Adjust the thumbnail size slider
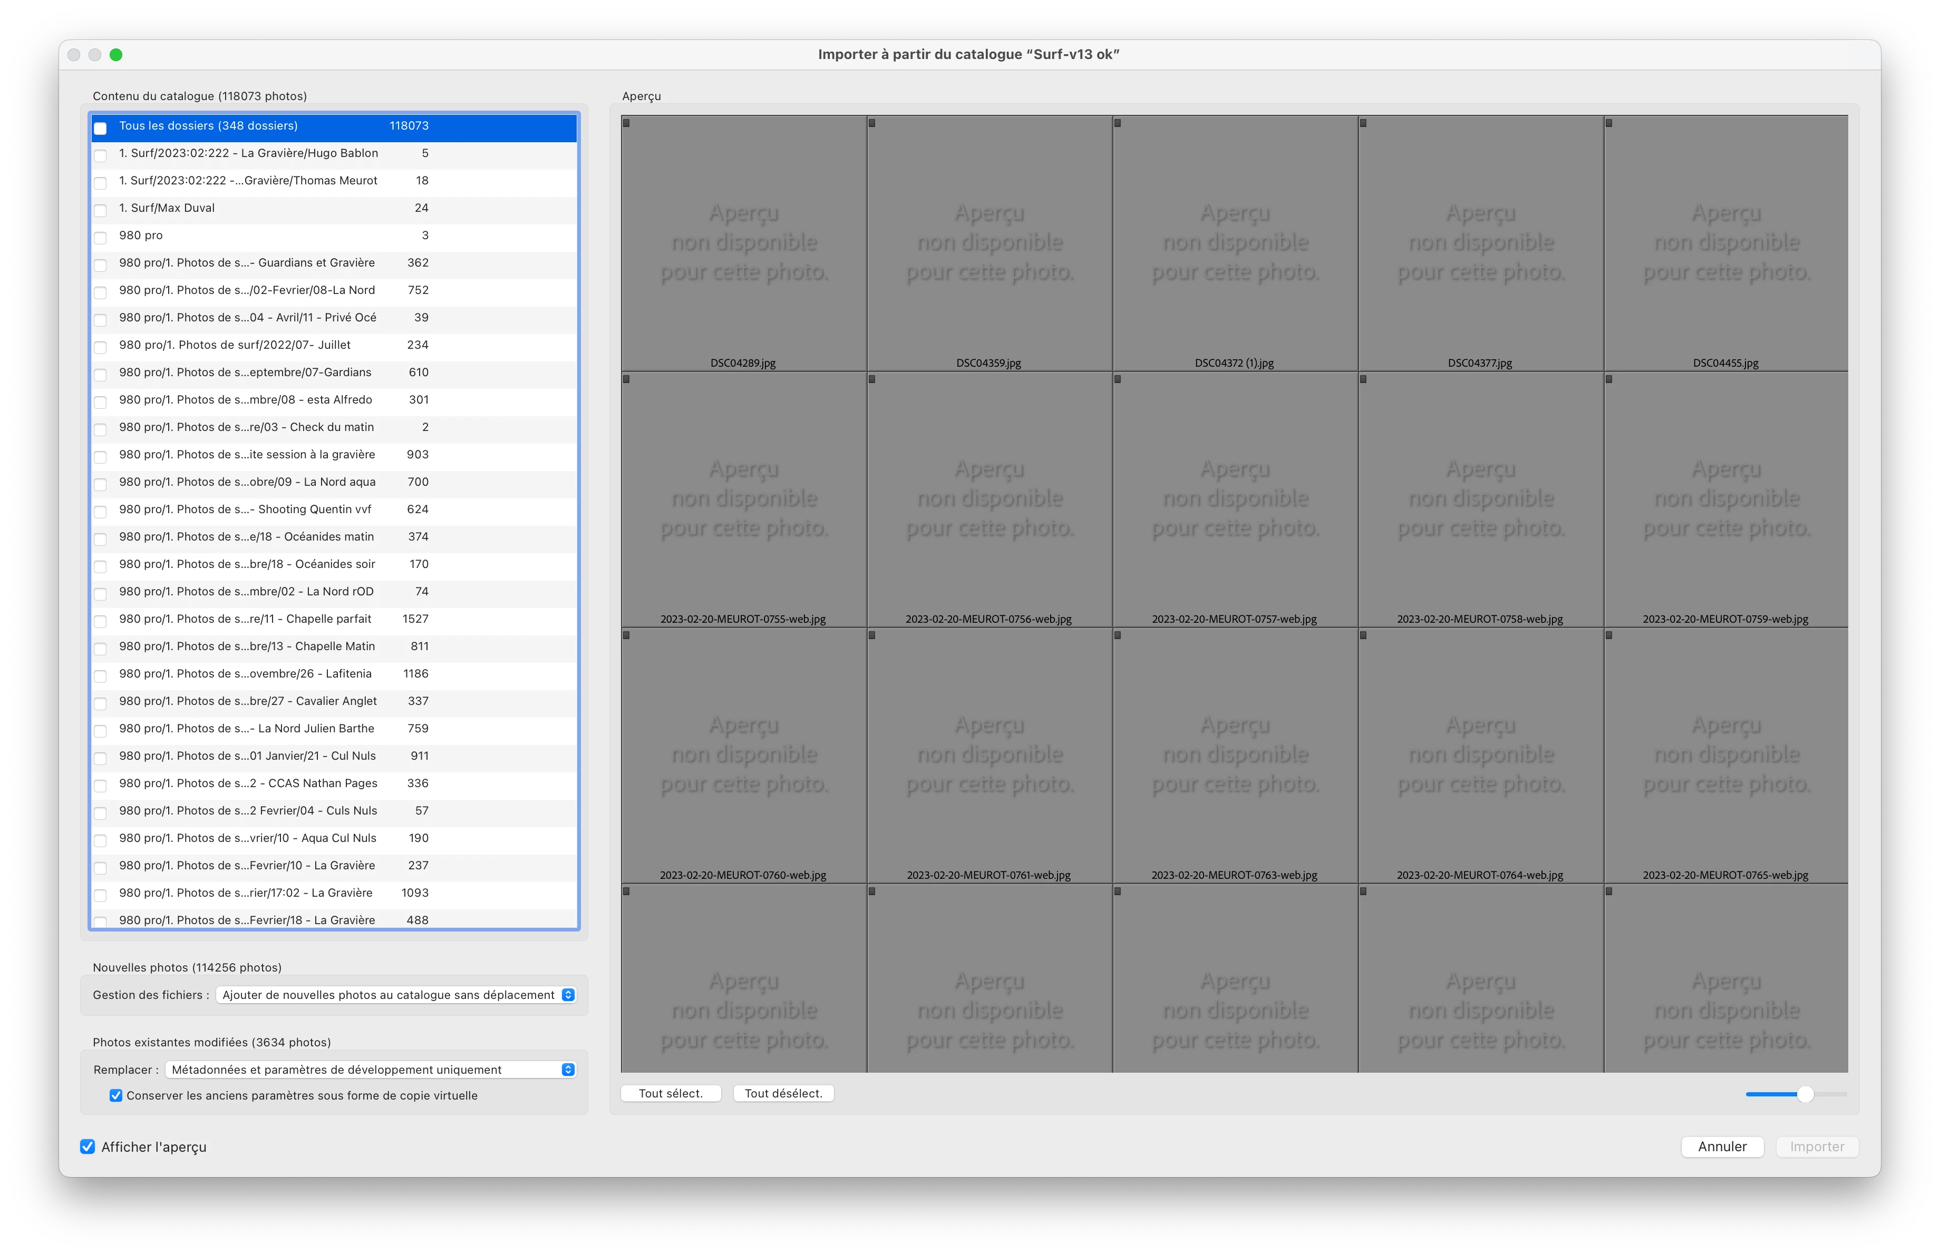Image resolution: width=1940 pixels, height=1255 pixels. coord(1805,1094)
